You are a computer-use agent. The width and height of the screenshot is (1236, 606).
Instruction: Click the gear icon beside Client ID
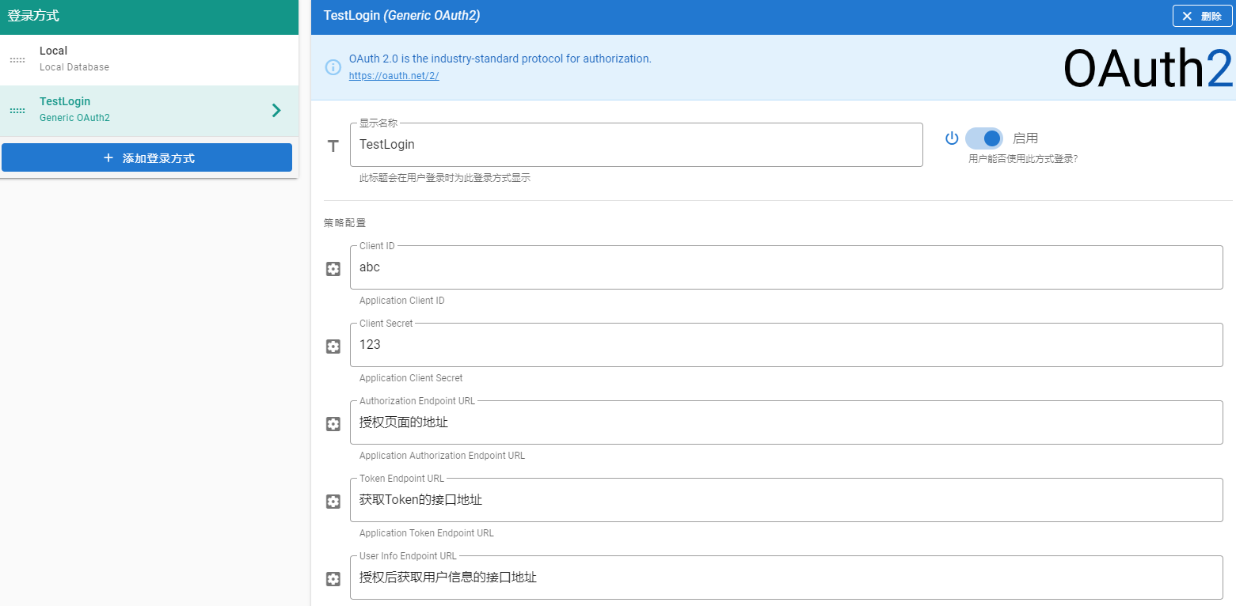(x=333, y=269)
